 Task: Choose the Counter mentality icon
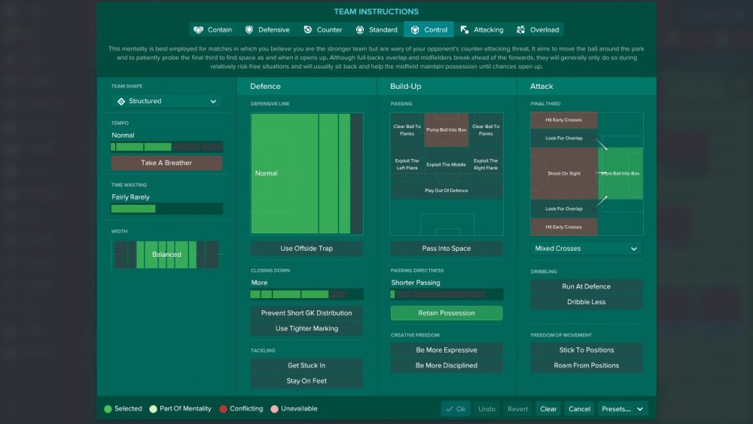click(x=307, y=30)
